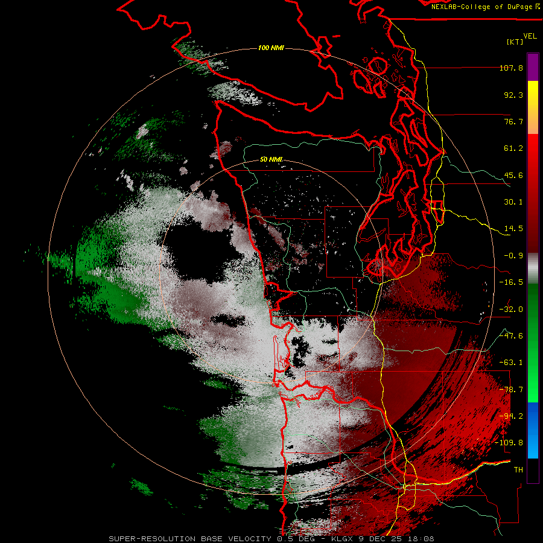Click the -78.7 velocity scale value
The width and height of the screenshot is (543, 543).
tap(511, 390)
